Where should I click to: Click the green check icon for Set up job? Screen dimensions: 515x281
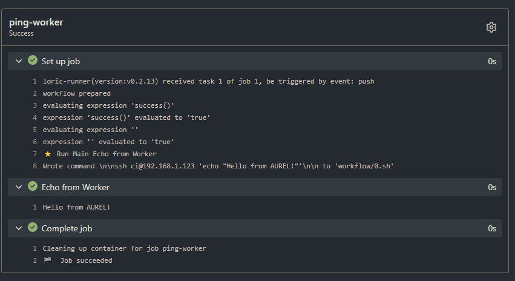(x=33, y=61)
